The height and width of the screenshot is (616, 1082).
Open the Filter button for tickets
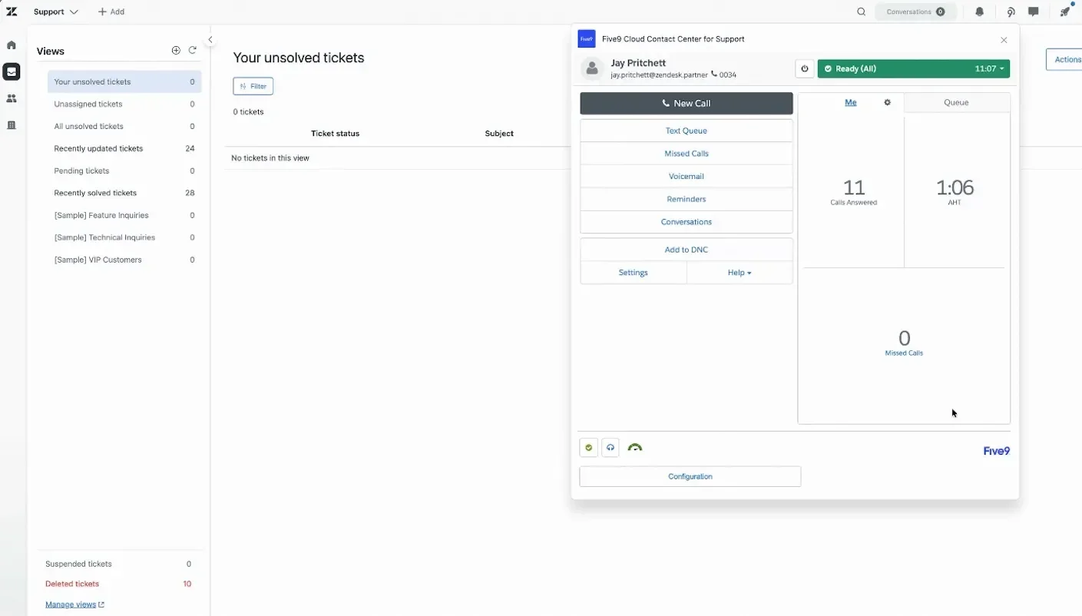click(253, 86)
